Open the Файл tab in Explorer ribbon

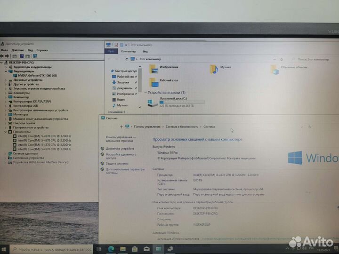(111, 51)
